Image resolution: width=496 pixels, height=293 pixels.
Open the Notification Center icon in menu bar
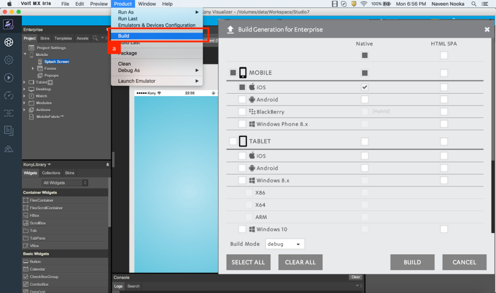pos(485,4)
